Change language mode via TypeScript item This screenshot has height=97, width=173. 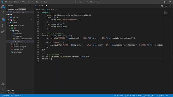[147, 96]
